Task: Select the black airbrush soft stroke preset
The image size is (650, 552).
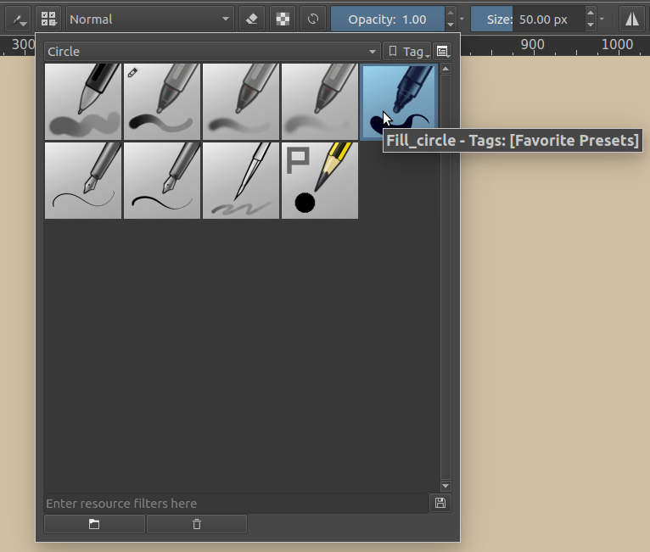Action: coord(83,102)
